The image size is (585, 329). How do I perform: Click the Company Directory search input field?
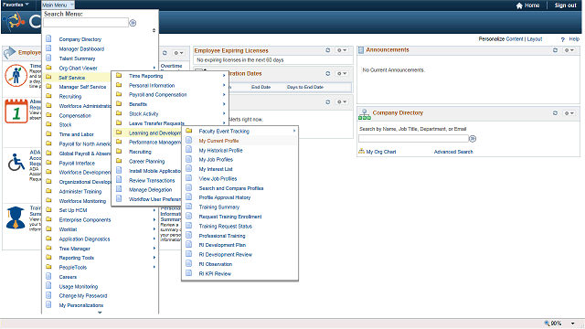(x=413, y=139)
